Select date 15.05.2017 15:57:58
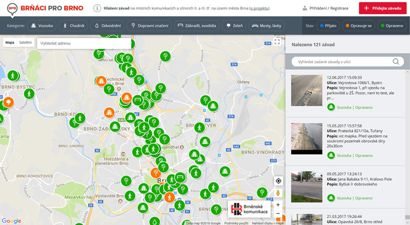Image resolution: width=410 pixels, height=225 pixels. (344, 126)
